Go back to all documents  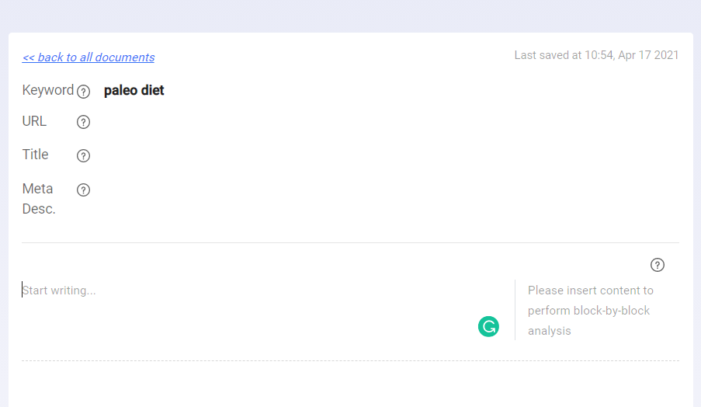tap(88, 57)
